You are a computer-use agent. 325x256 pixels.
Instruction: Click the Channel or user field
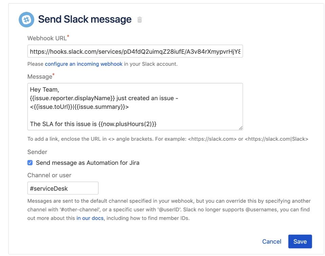63,188
